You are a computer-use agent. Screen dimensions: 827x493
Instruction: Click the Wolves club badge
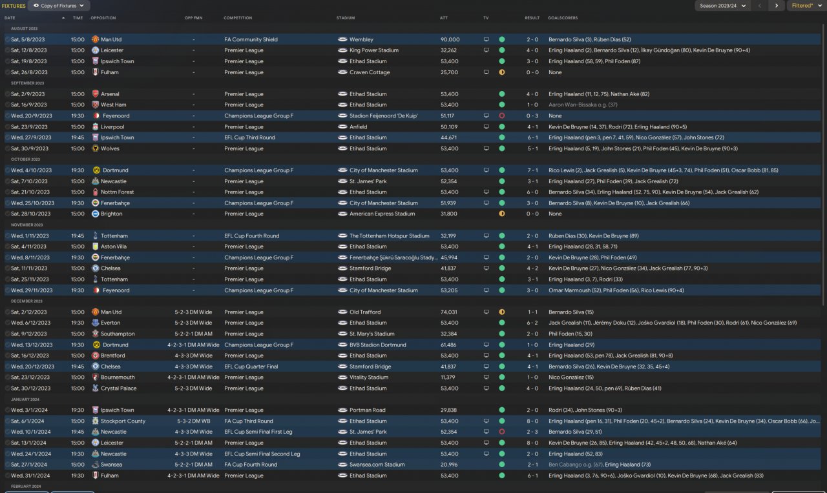(96, 148)
